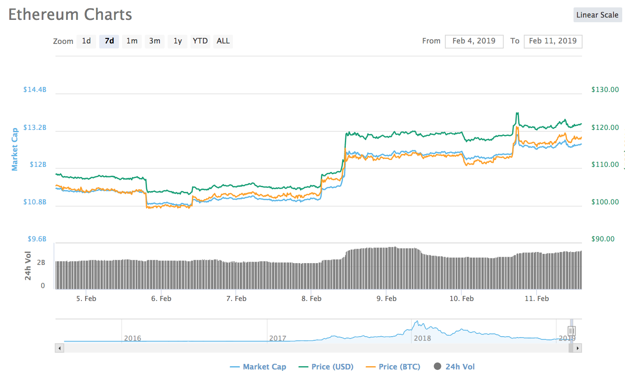
Task: Click the 7. Feb x-axis label
Action: [236, 298]
